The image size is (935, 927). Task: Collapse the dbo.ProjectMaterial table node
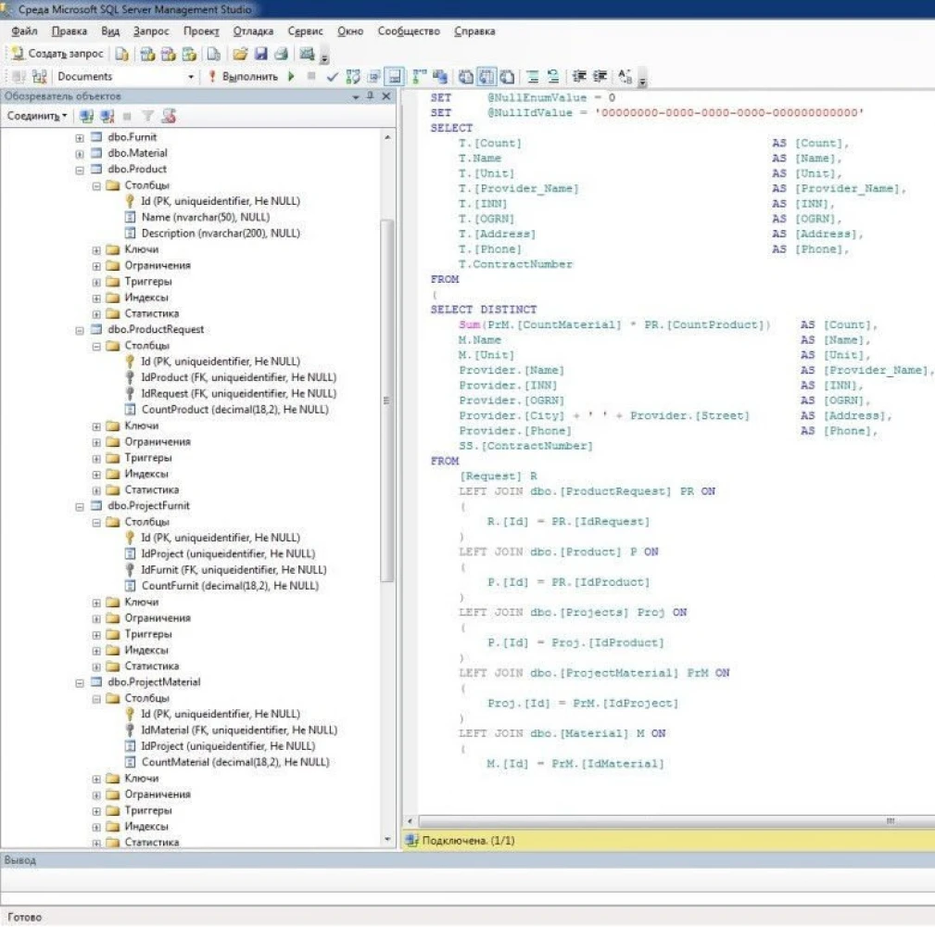80,683
